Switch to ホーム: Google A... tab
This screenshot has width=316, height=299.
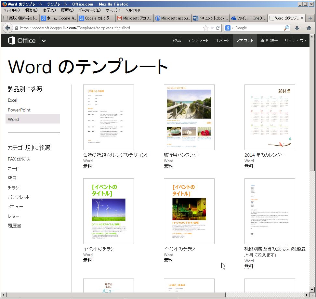[59, 18]
